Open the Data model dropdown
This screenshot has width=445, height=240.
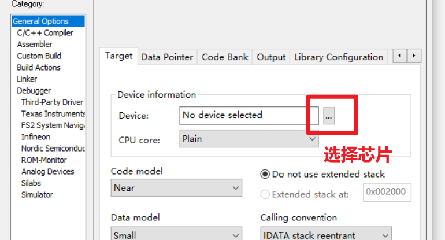(176, 234)
